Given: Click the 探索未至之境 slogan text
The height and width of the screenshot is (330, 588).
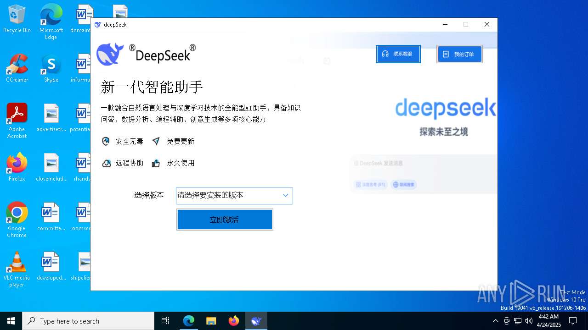Looking at the screenshot, I should coord(444,132).
